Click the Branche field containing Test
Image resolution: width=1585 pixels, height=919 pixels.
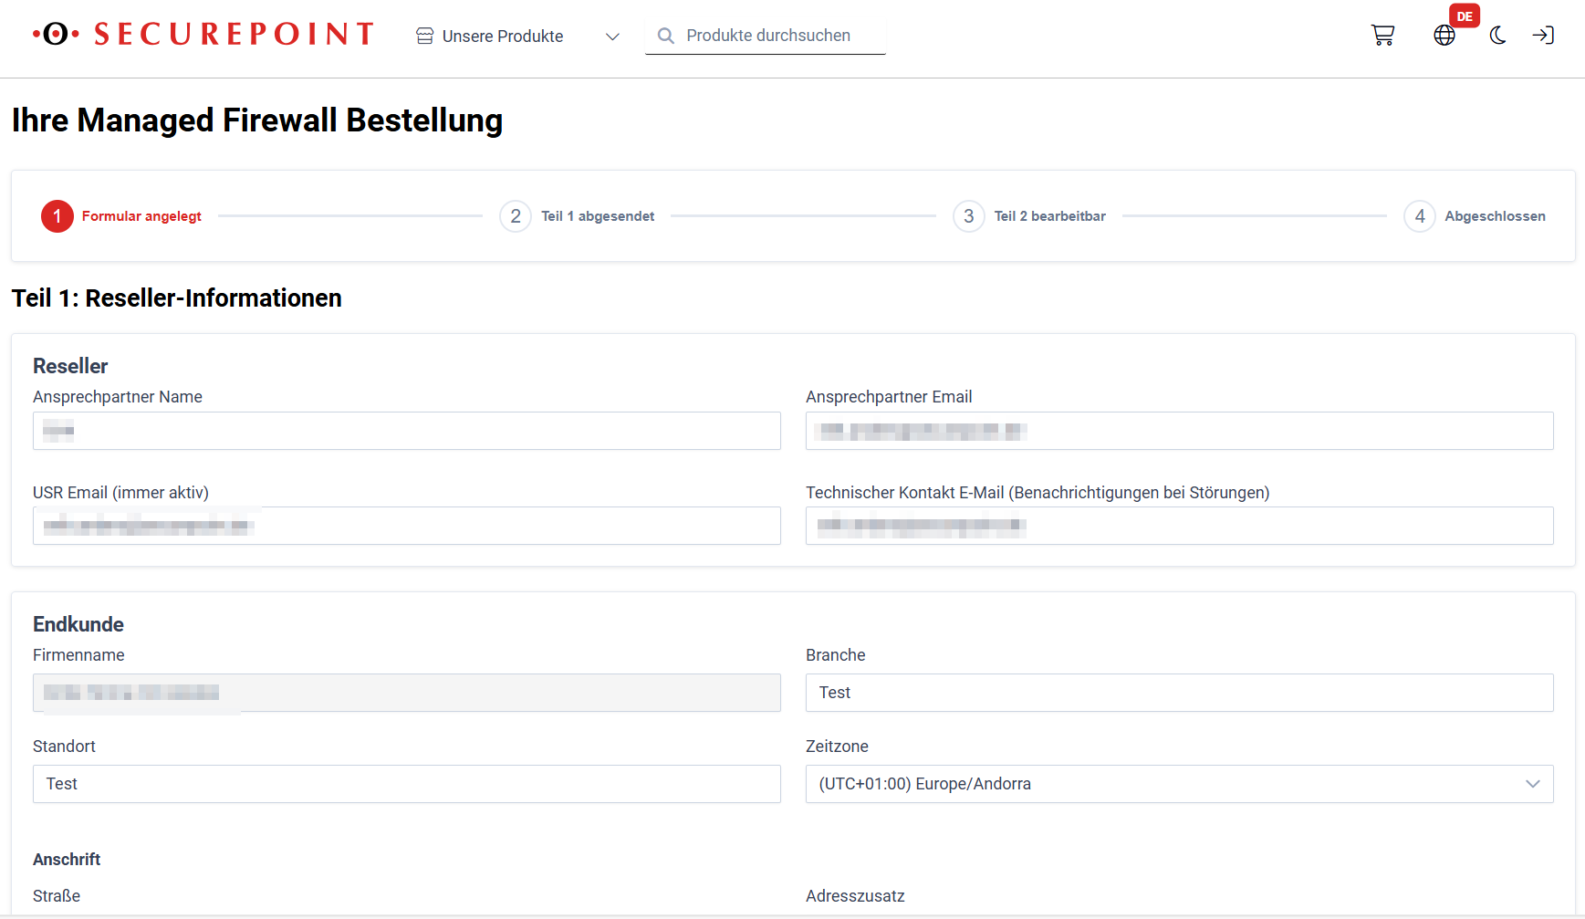point(1178,692)
